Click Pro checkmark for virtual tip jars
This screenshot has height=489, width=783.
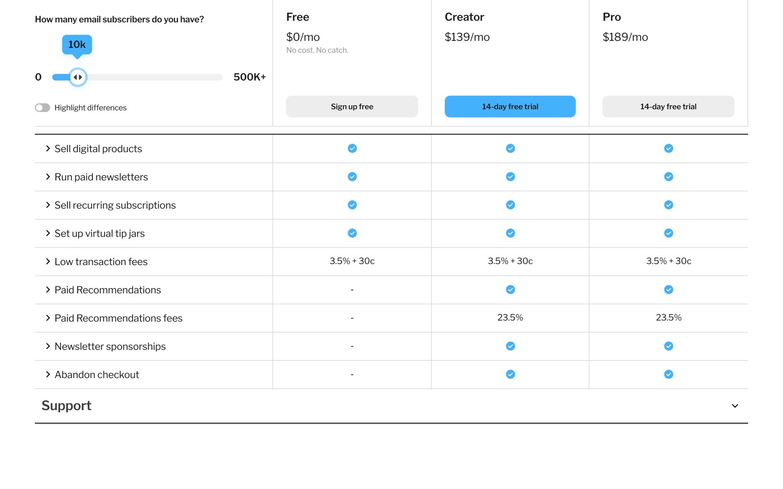tap(668, 233)
